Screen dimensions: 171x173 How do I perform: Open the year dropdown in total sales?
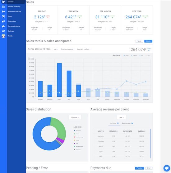click(x=56, y=49)
